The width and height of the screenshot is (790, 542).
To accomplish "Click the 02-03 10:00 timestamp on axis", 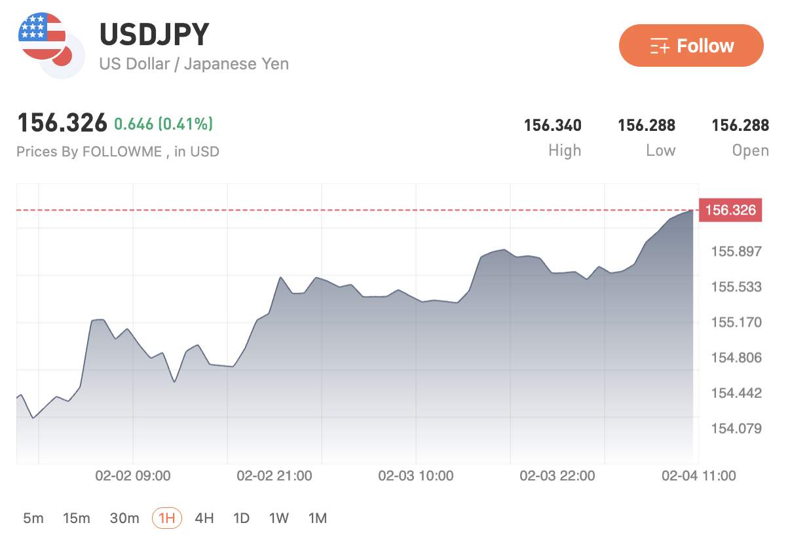I will click(x=417, y=476).
